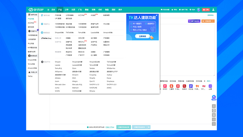Click the red 折800 site icon
The height and width of the screenshot is (137, 243).
(165, 86)
